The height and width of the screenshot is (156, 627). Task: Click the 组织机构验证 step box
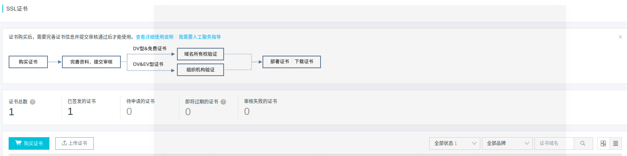tap(200, 70)
